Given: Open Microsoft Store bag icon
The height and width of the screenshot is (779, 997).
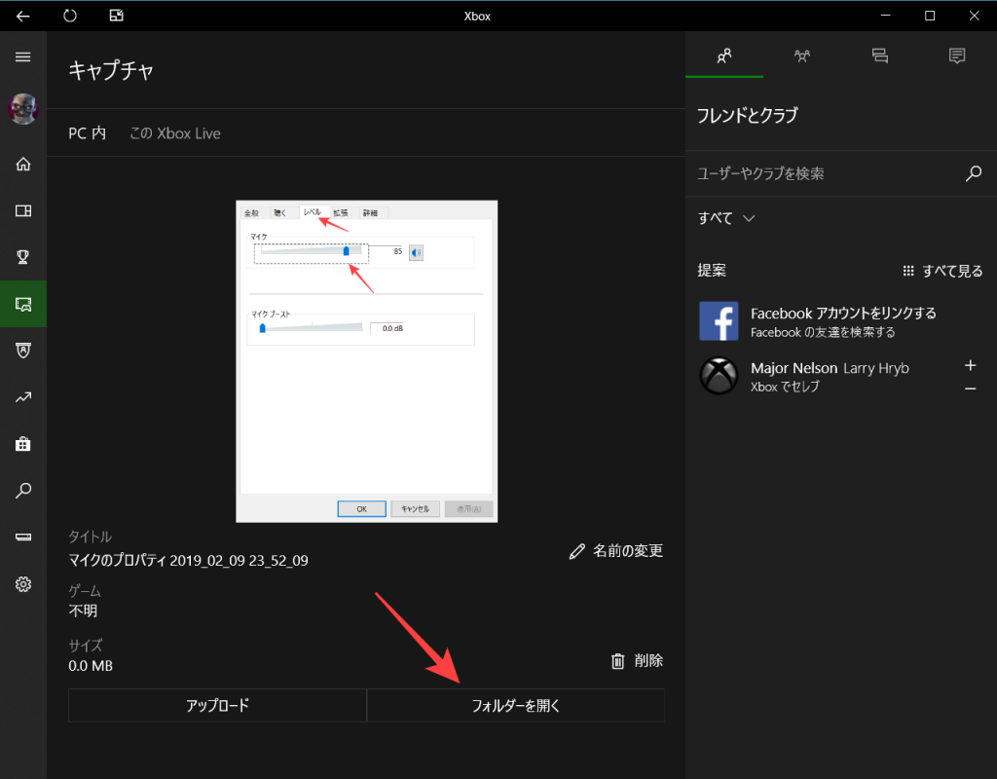Looking at the screenshot, I should [23, 444].
